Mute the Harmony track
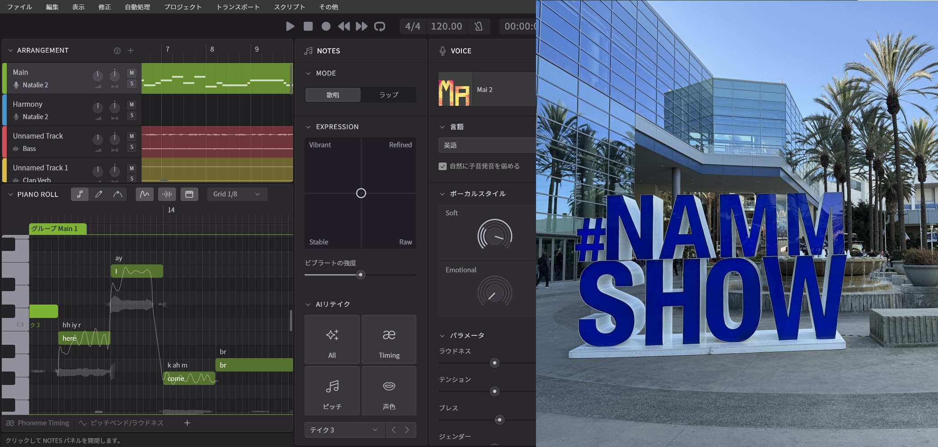The width and height of the screenshot is (938, 447). point(131,104)
